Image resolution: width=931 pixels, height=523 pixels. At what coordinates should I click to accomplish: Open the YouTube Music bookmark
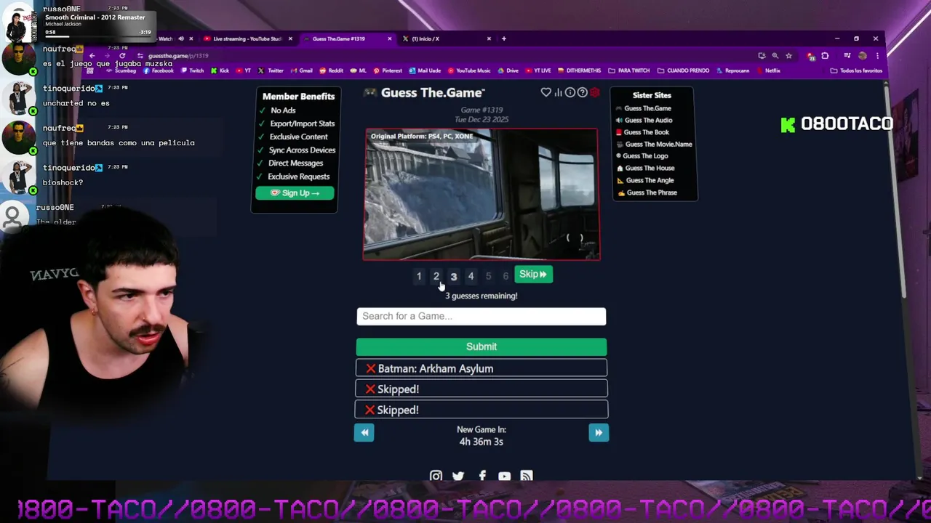coord(469,70)
